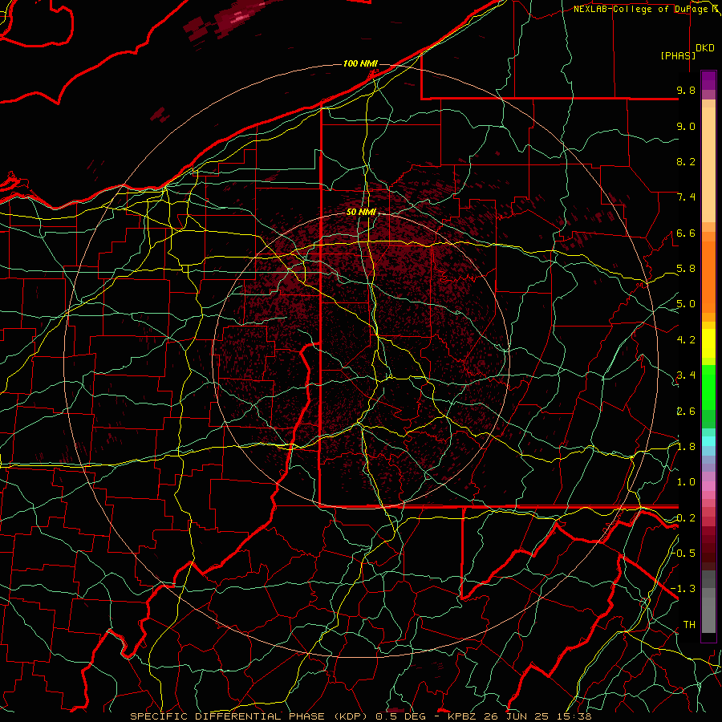Select the 9.8 scale value
This screenshot has height=722, width=722.
[686, 90]
